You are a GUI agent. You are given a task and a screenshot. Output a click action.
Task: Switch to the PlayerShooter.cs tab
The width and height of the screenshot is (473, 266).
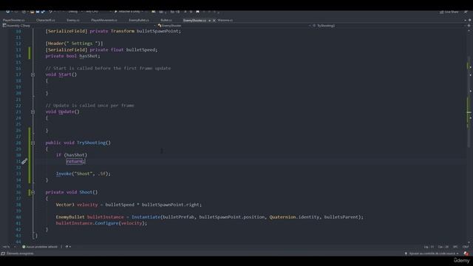click(13, 20)
